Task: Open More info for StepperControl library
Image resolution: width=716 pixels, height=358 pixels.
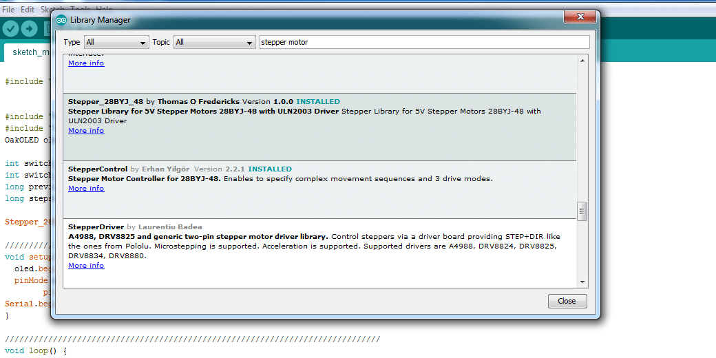Action: (x=86, y=189)
